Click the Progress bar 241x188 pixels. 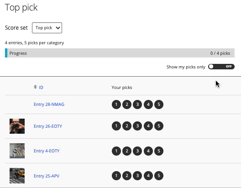(x=120, y=53)
